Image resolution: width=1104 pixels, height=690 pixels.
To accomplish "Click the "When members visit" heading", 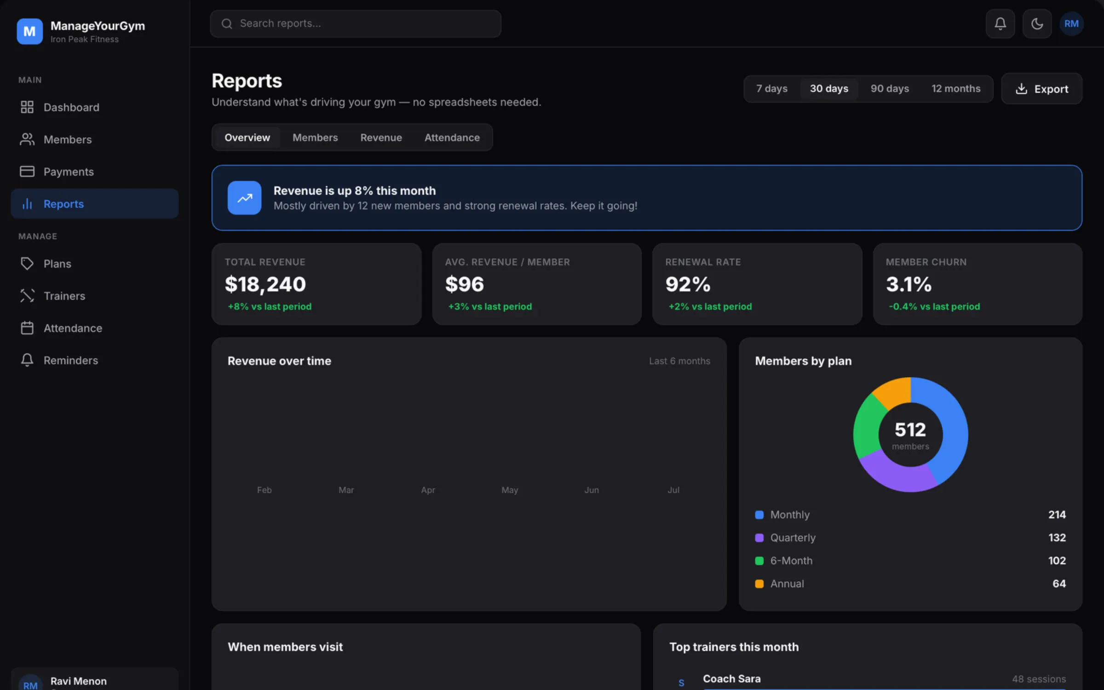I will click(285, 647).
